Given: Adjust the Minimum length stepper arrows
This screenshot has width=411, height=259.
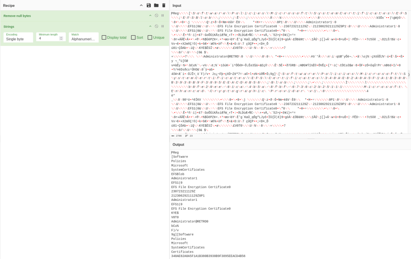Looking at the screenshot, I should (61, 39).
